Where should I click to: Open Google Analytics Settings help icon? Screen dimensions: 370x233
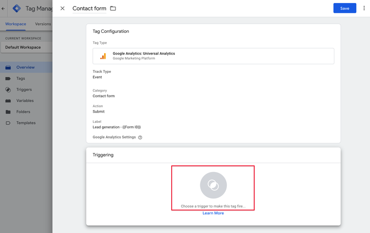click(x=140, y=137)
